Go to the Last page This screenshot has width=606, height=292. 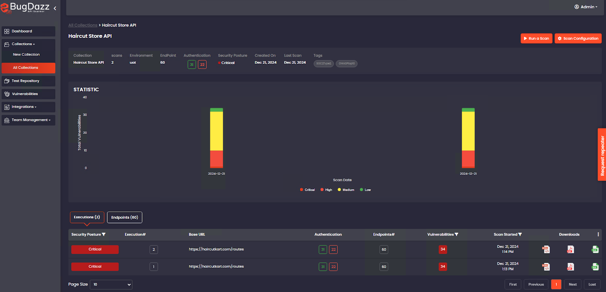[x=592, y=284]
